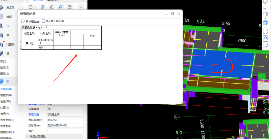Click the B-140[196751] component cell
The image size is (271, 139).
click(46, 42)
